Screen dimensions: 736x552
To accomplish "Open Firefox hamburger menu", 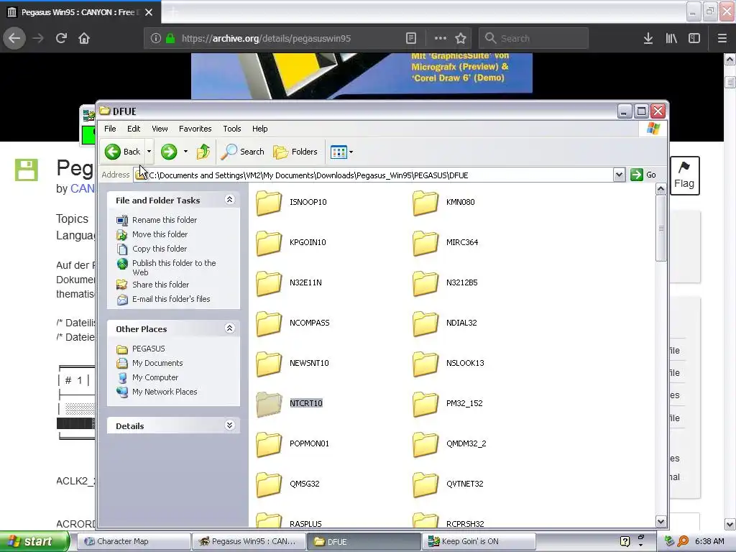I will 722,38.
